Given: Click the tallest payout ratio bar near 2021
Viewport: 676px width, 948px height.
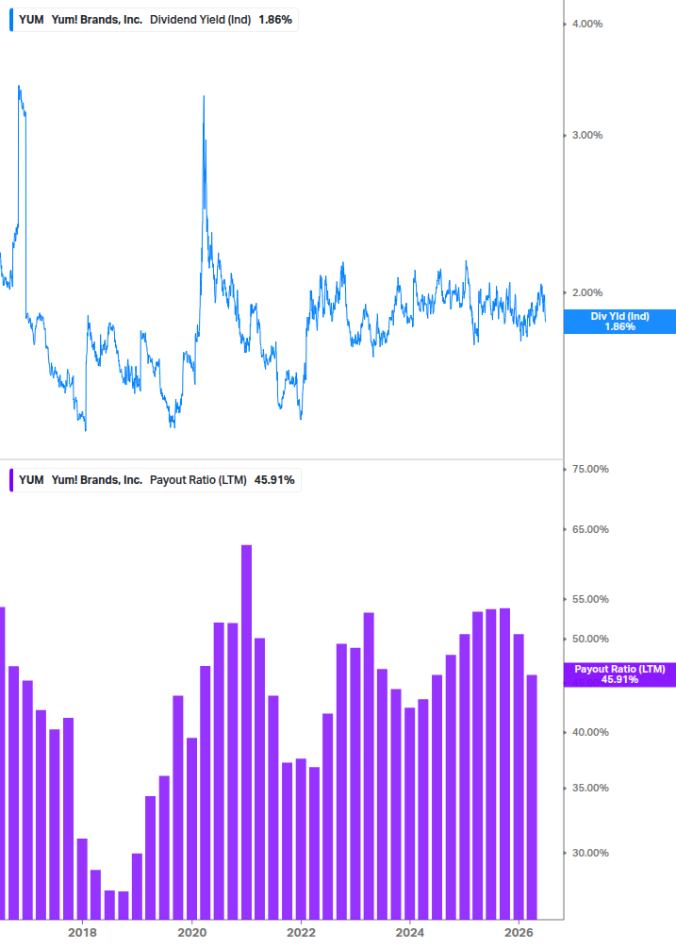Looking at the screenshot, I should coord(246,732).
